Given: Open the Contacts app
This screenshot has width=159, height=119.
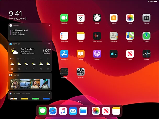Looking at the screenshot, I should 113,36.
